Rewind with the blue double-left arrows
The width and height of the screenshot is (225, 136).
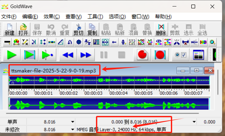[x=68, y=55]
